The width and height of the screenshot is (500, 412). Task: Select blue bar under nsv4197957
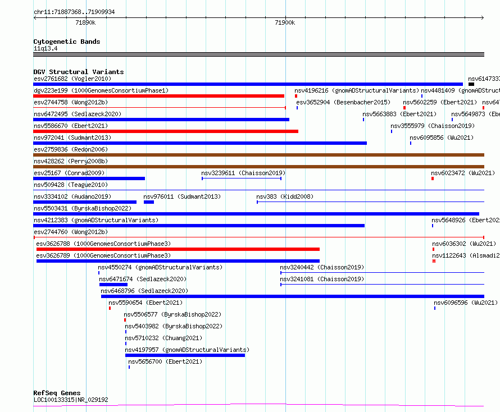click(185, 355)
